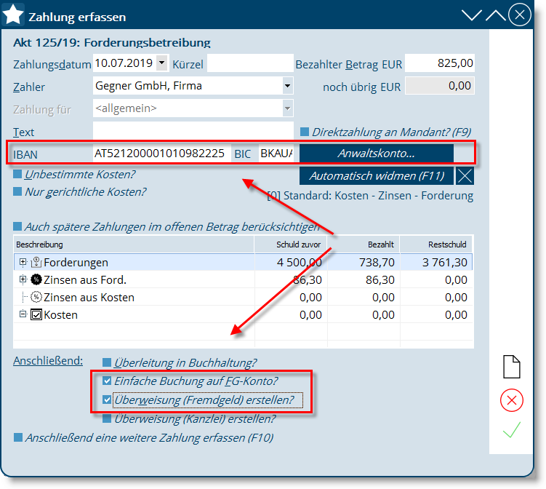Click Automatisch widmen (F11) button
Screen dimensions: 546x489
377,175
